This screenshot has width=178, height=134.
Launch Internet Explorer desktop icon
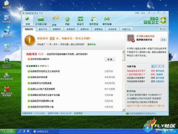(7, 63)
